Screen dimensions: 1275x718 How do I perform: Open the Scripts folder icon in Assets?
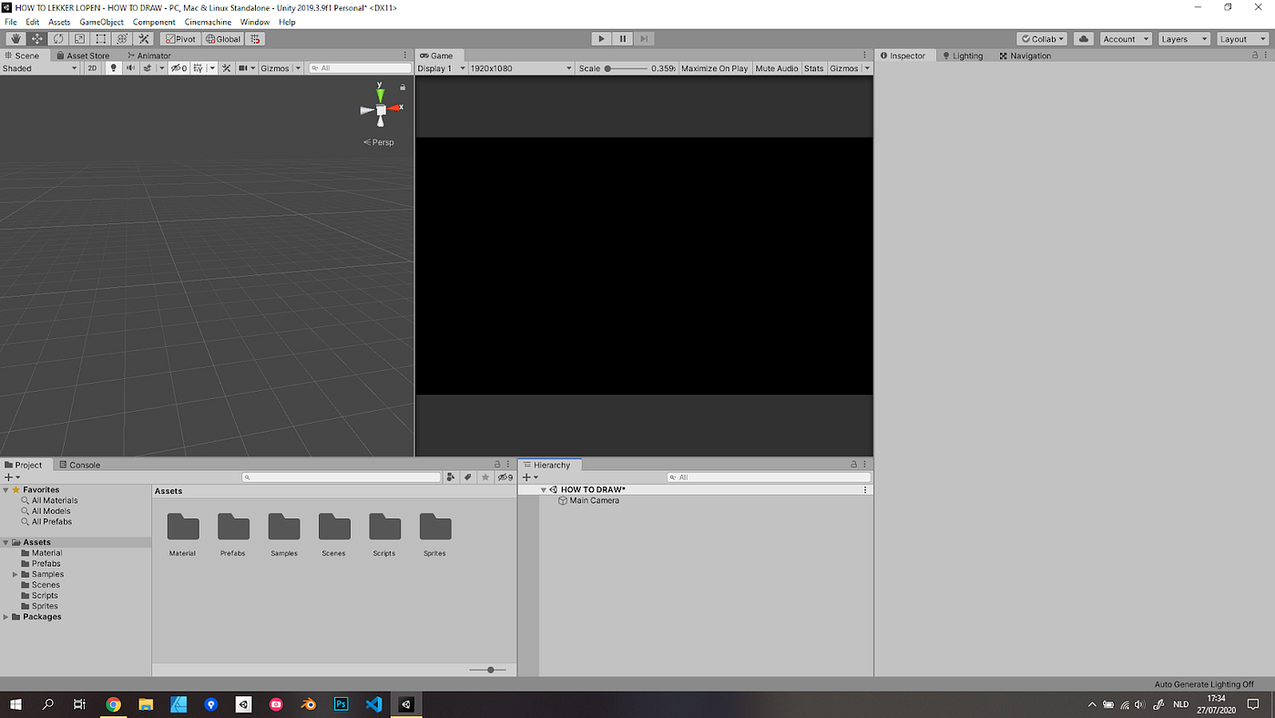tap(384, 528)
